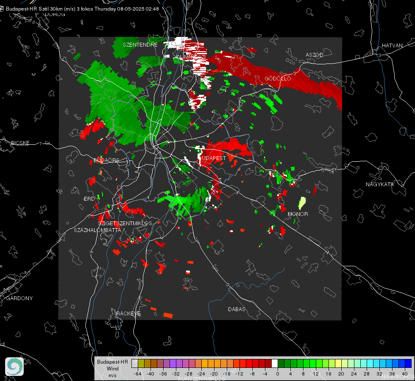The height and width of the screenshot is (381, 415).
Task: Click the leftmost light grey legend swatch
Action: point(135,364)
